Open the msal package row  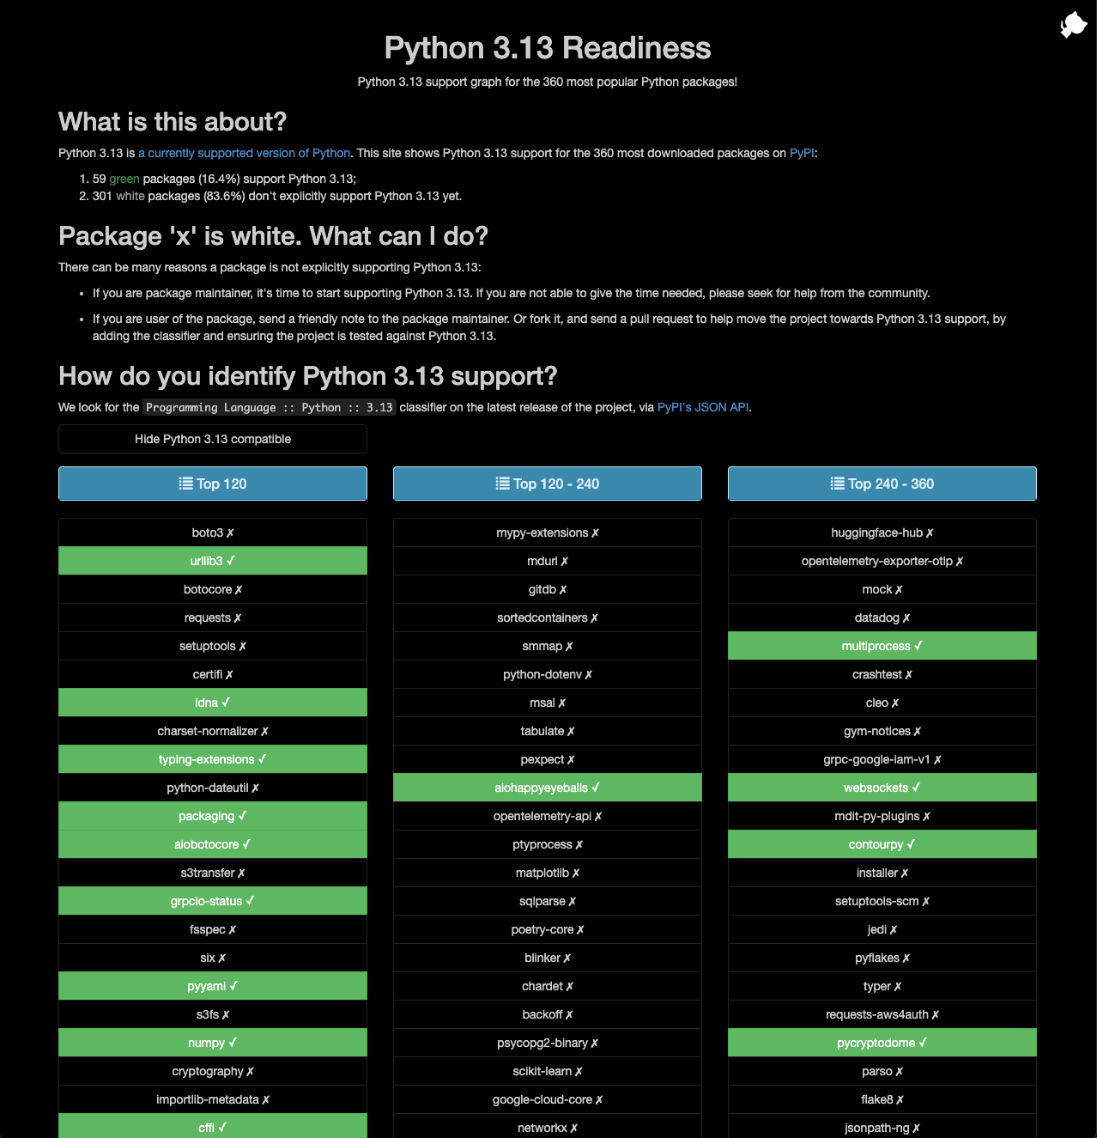click(548, 703)
